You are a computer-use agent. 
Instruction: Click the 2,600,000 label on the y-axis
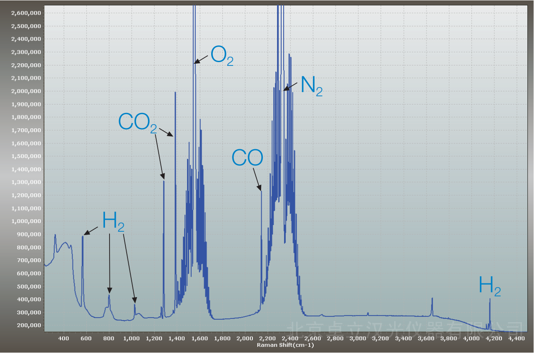click(26, 13)
